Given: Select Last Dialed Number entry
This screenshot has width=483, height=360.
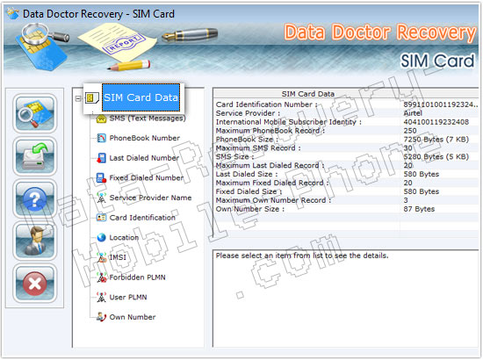Looking at the screenshot, I should click(x=144, y=158).
